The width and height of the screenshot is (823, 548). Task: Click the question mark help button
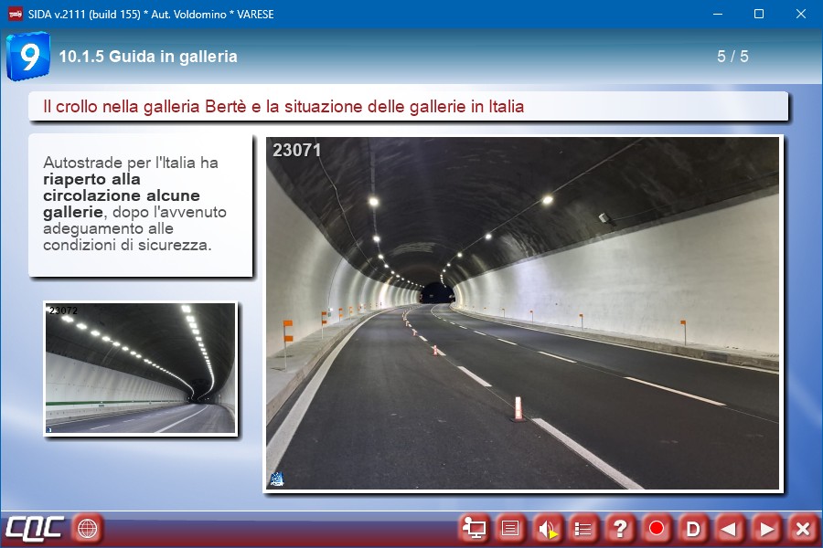pyautogui.click(x=620, y=528)
